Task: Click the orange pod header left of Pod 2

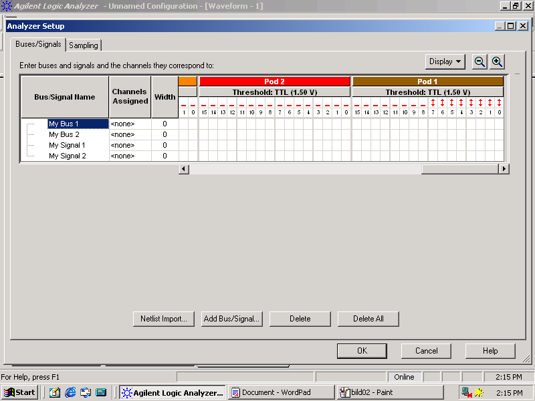Action: pos(188,82)
